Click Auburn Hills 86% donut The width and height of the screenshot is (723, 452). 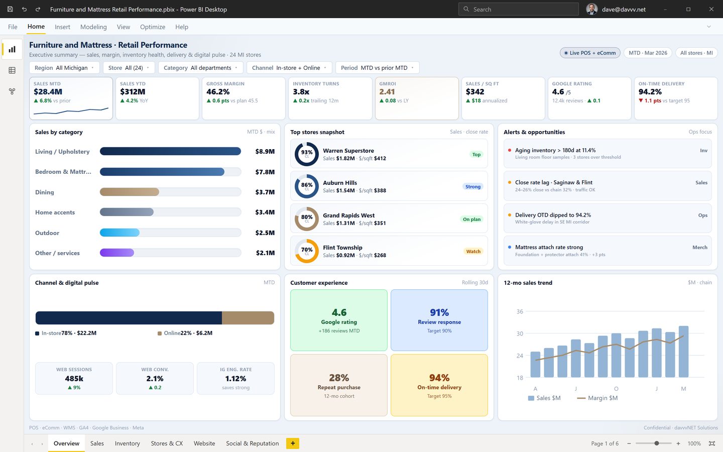point(307,186)
